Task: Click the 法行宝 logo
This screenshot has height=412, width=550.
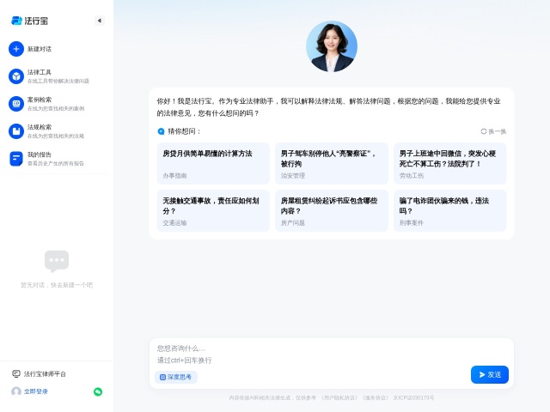Action: point(29,21)
